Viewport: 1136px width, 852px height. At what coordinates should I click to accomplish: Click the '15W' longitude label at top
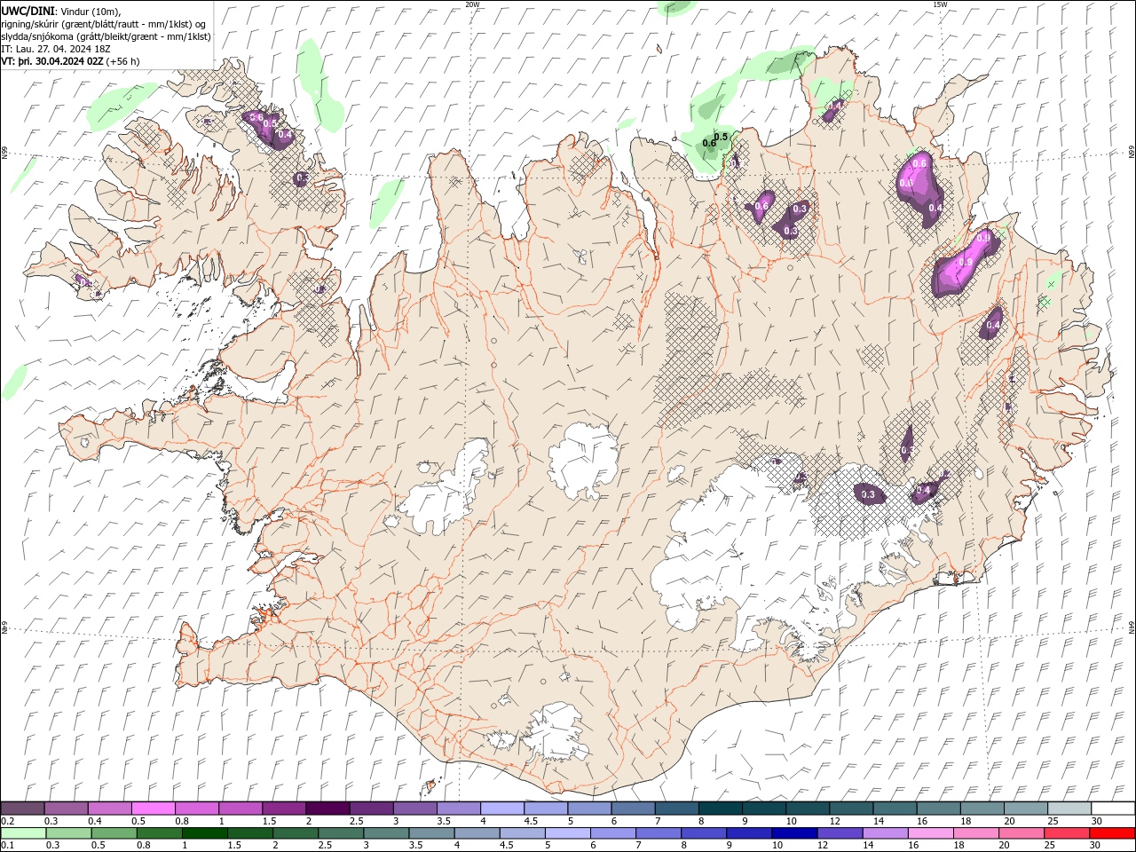point(940,4)
